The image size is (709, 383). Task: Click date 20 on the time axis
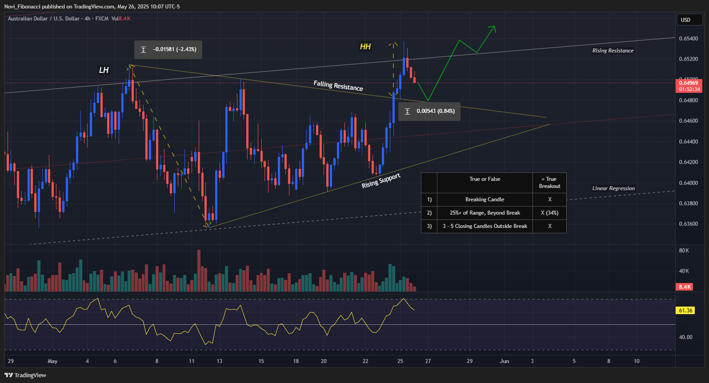(324, 361)
